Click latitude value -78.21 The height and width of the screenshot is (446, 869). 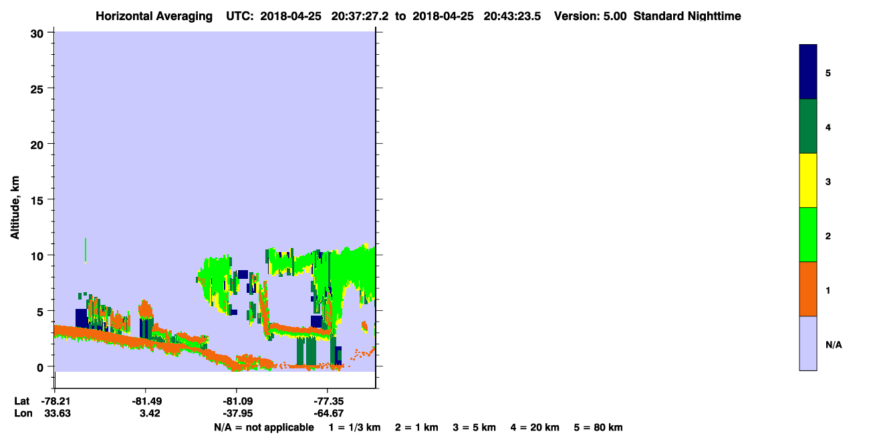pos(55,401)
